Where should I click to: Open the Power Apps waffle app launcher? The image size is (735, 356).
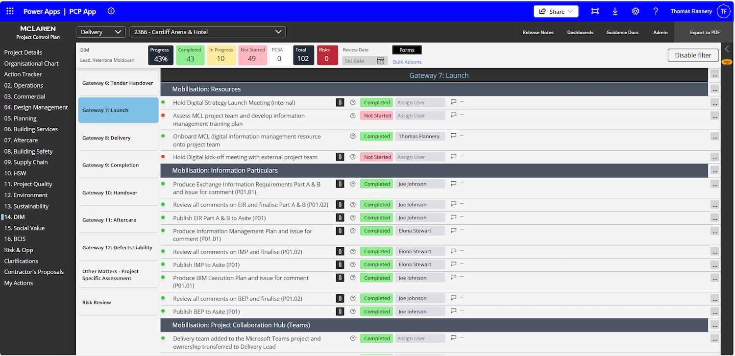click(10, 11)
